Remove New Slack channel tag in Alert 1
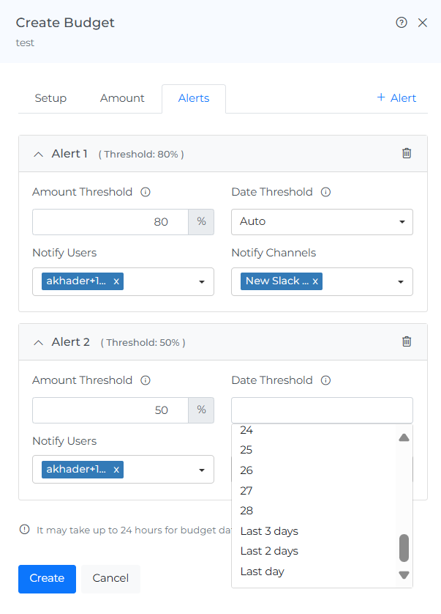This screenshot has height=614, width=441. 315,281
